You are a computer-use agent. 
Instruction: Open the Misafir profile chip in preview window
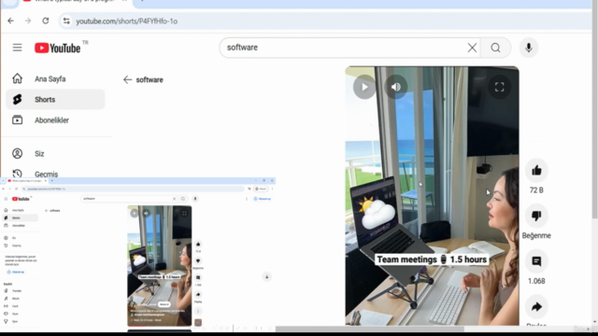coord(261,189)
